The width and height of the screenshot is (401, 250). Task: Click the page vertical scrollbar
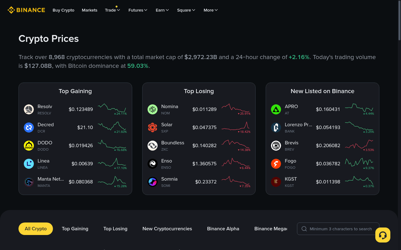coord(399,20)
